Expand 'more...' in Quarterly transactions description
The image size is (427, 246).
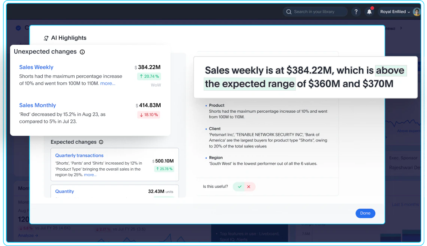click(90, 175)
